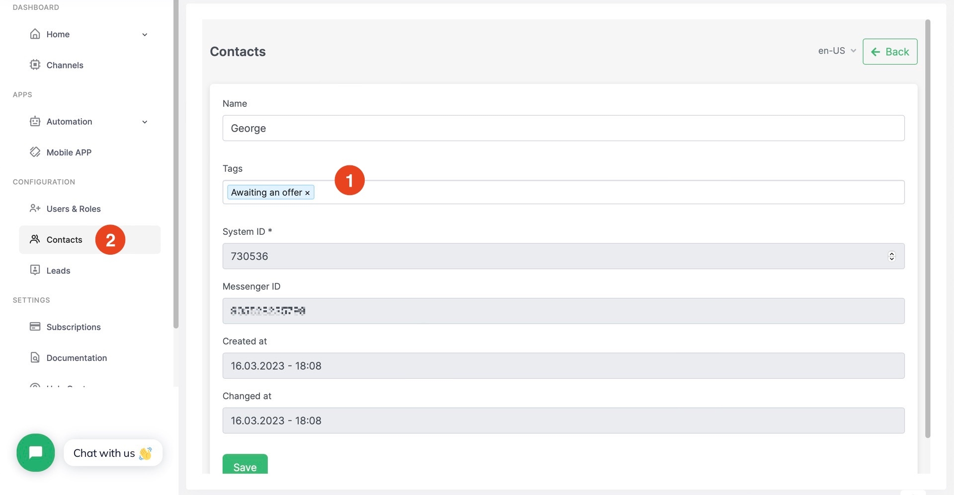The height and width of the screenshot is (495, 954).
Task: Click the Channels chip icon
Action: click(x=35, y=65)
